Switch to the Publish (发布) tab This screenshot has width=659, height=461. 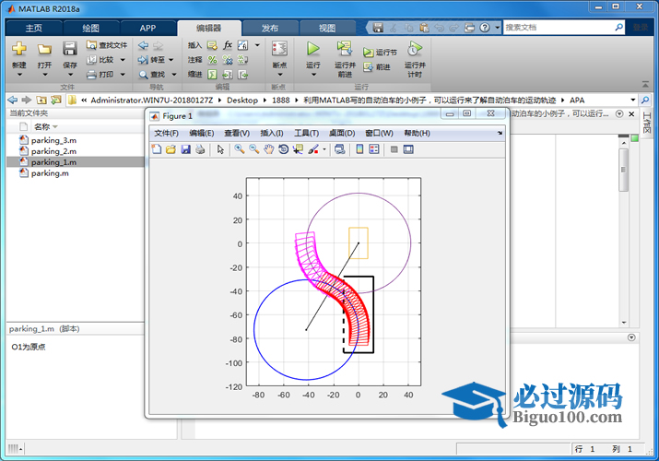pos(270,29)
